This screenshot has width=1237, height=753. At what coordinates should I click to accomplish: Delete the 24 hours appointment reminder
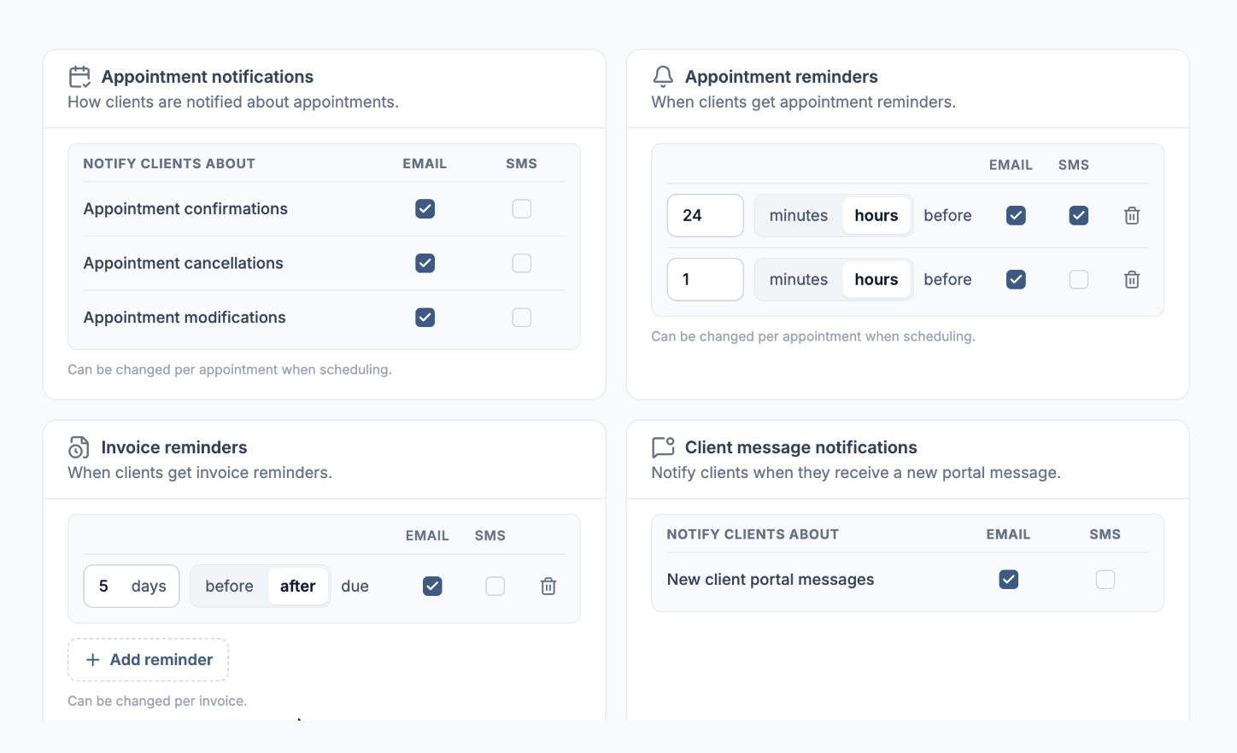coord(1132,216)
